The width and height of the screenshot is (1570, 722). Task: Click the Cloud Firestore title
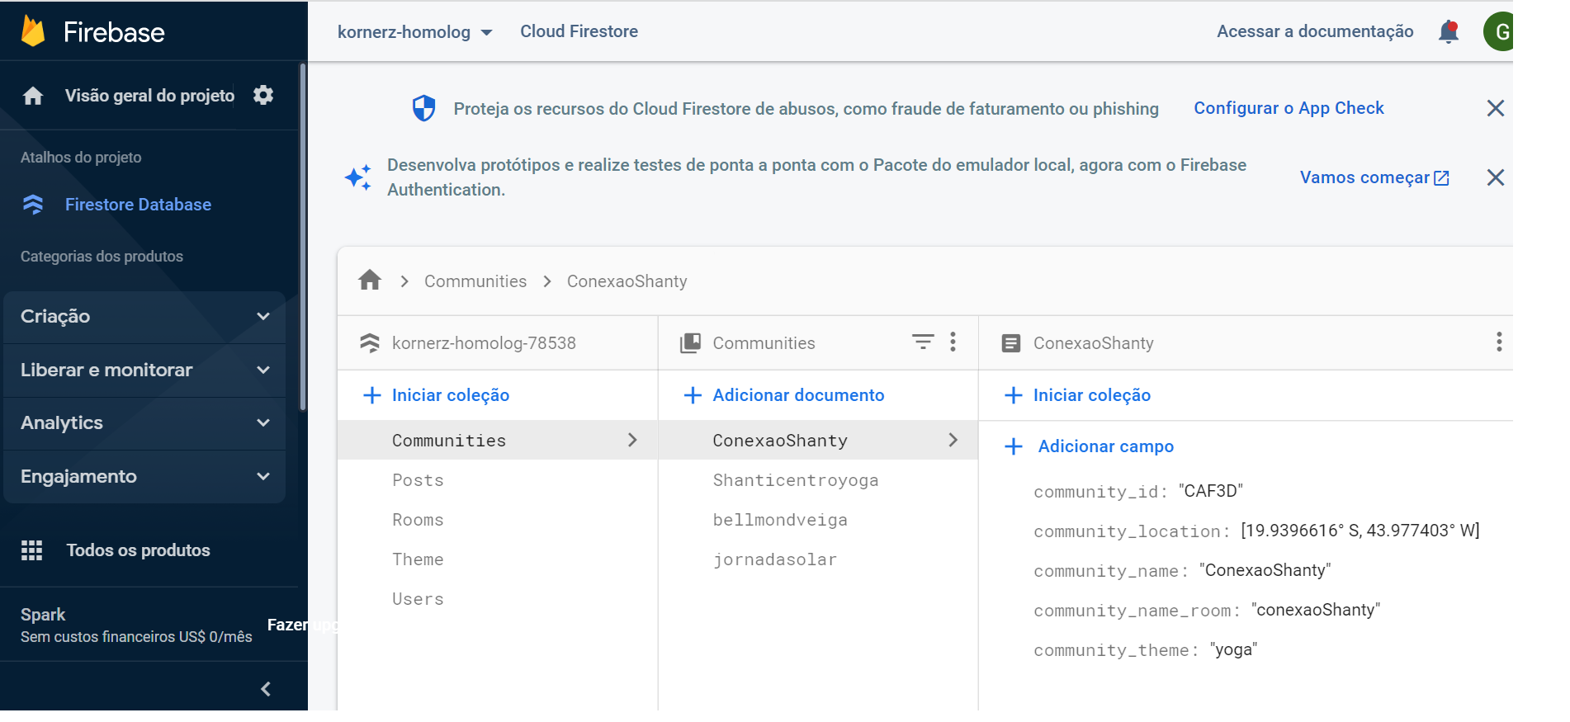579,31
